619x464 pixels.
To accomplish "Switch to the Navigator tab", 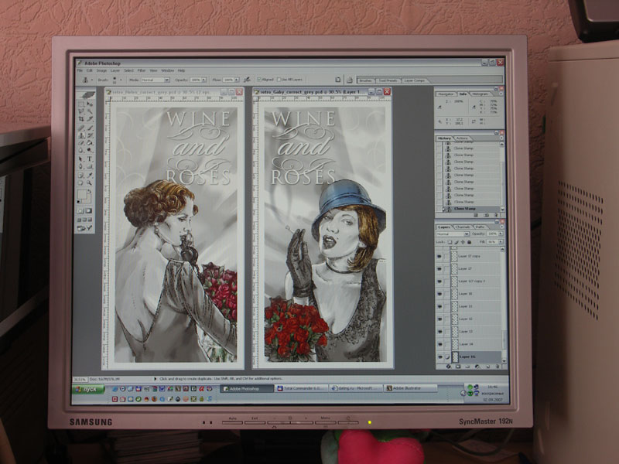I will click(x=446, y=94).
